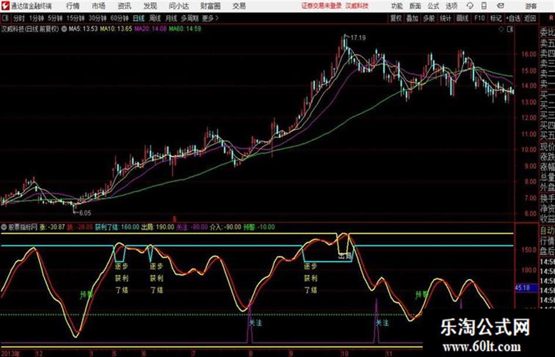This screenshot has height=357, width=555.
Task: Open the 版面 menu
Action: point(415,6)
